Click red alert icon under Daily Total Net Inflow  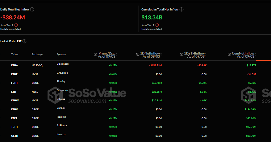tap(16, 25)
